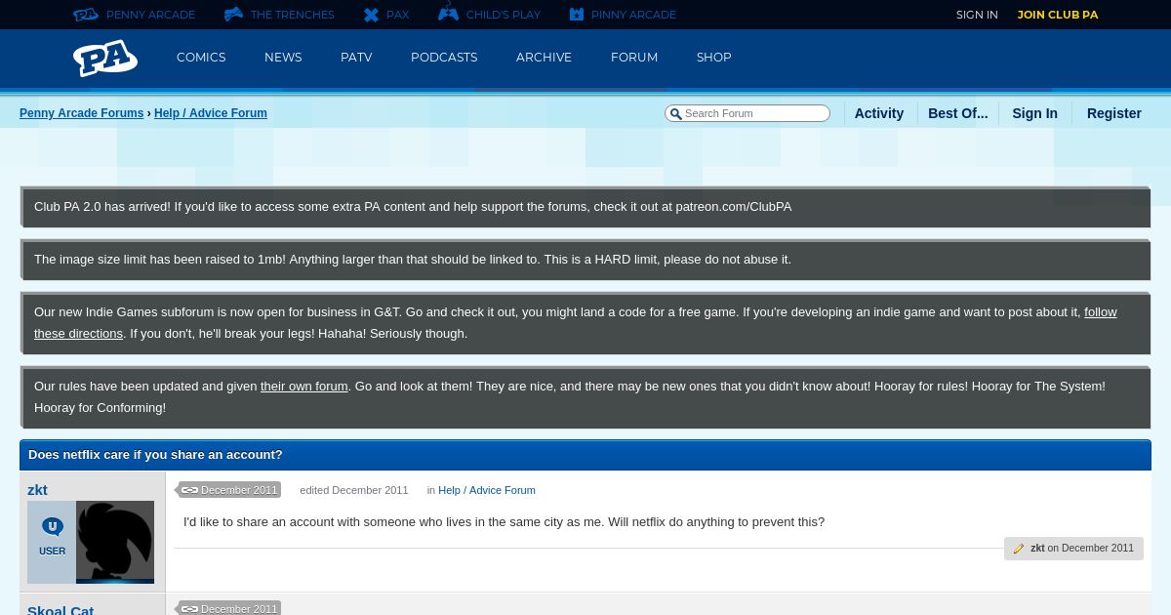Open The Trenches link
The image size is (1171, 615).
[x=292, y=15]
